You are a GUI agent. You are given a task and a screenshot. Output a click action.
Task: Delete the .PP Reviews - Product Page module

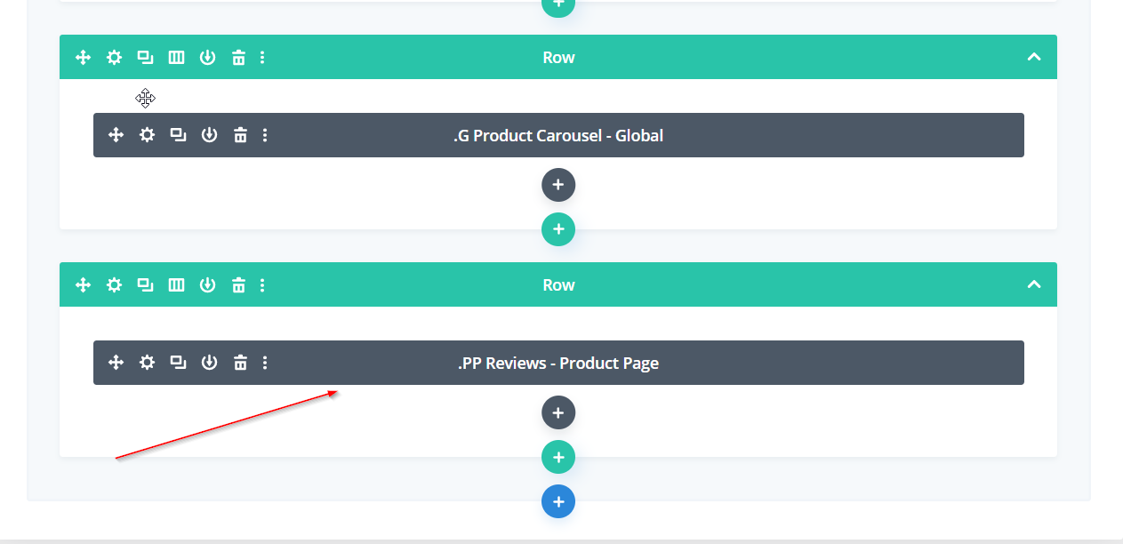point(240,363)
